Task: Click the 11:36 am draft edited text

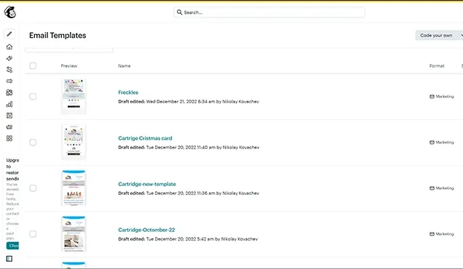Action: pyautogui.click(x=189, y=193)
